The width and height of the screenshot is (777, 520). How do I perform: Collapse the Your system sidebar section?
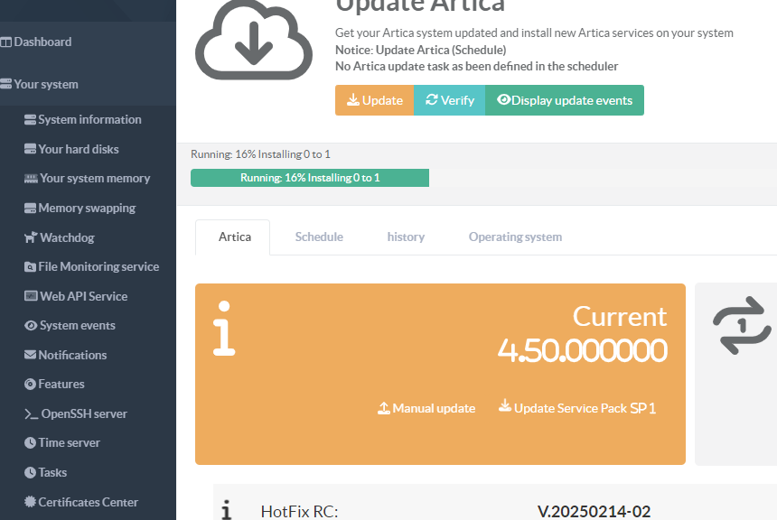(45, 84)
